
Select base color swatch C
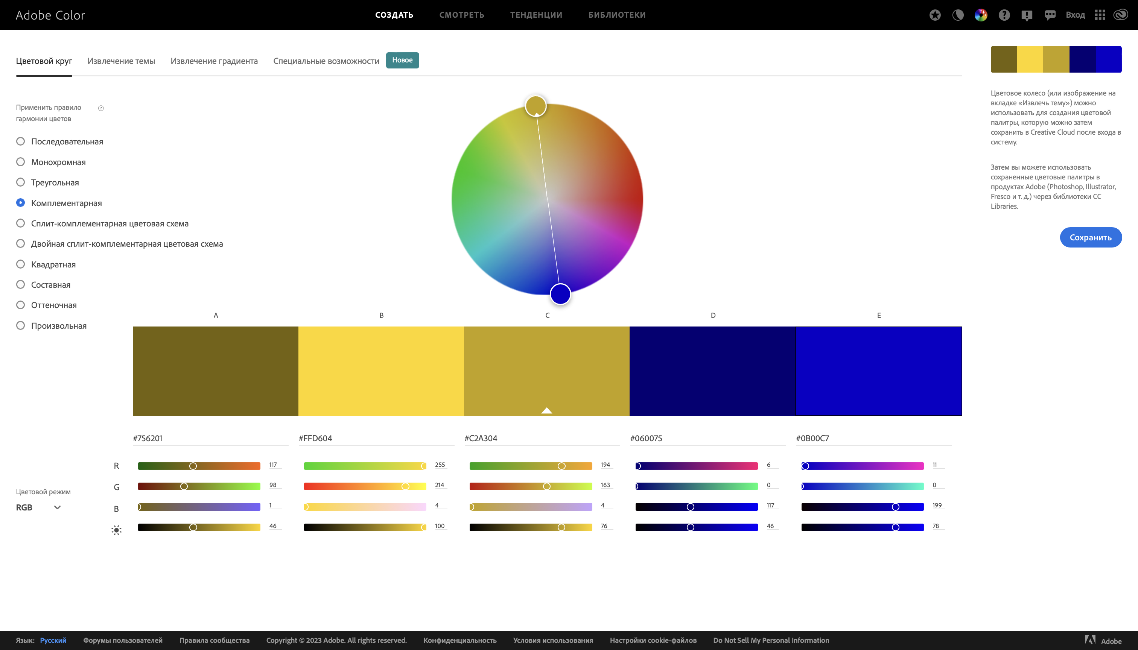[x=547, y=371]
